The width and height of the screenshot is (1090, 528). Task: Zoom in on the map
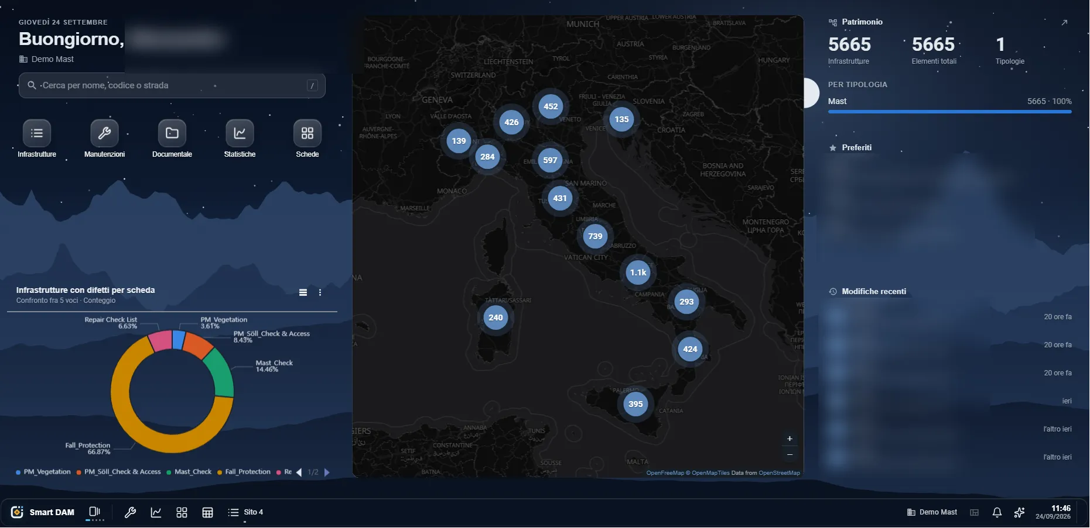click(x=790, y=439)
